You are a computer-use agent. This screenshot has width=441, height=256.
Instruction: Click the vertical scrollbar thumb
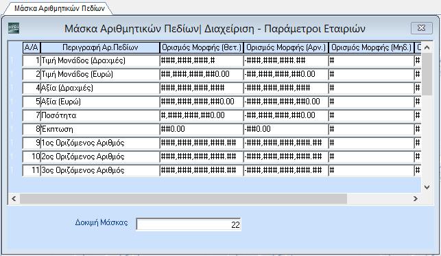click(x=427, y=74)
